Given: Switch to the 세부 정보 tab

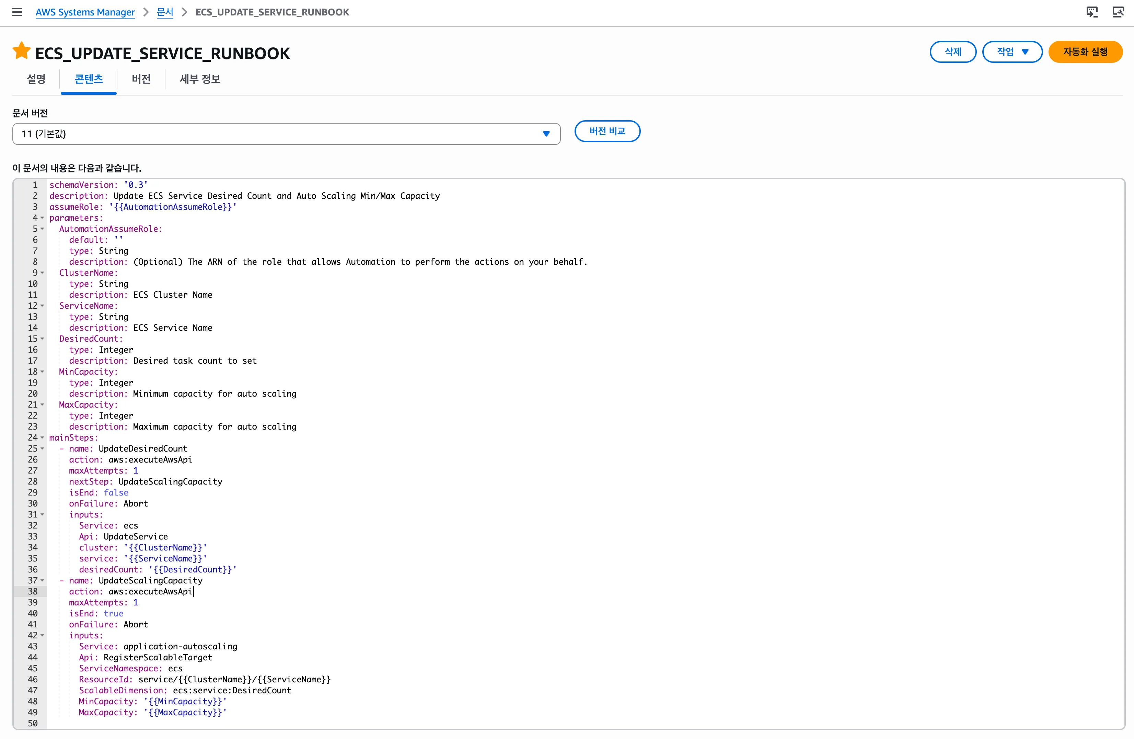Looking at the screenshot, I should [x=200, y=79].
